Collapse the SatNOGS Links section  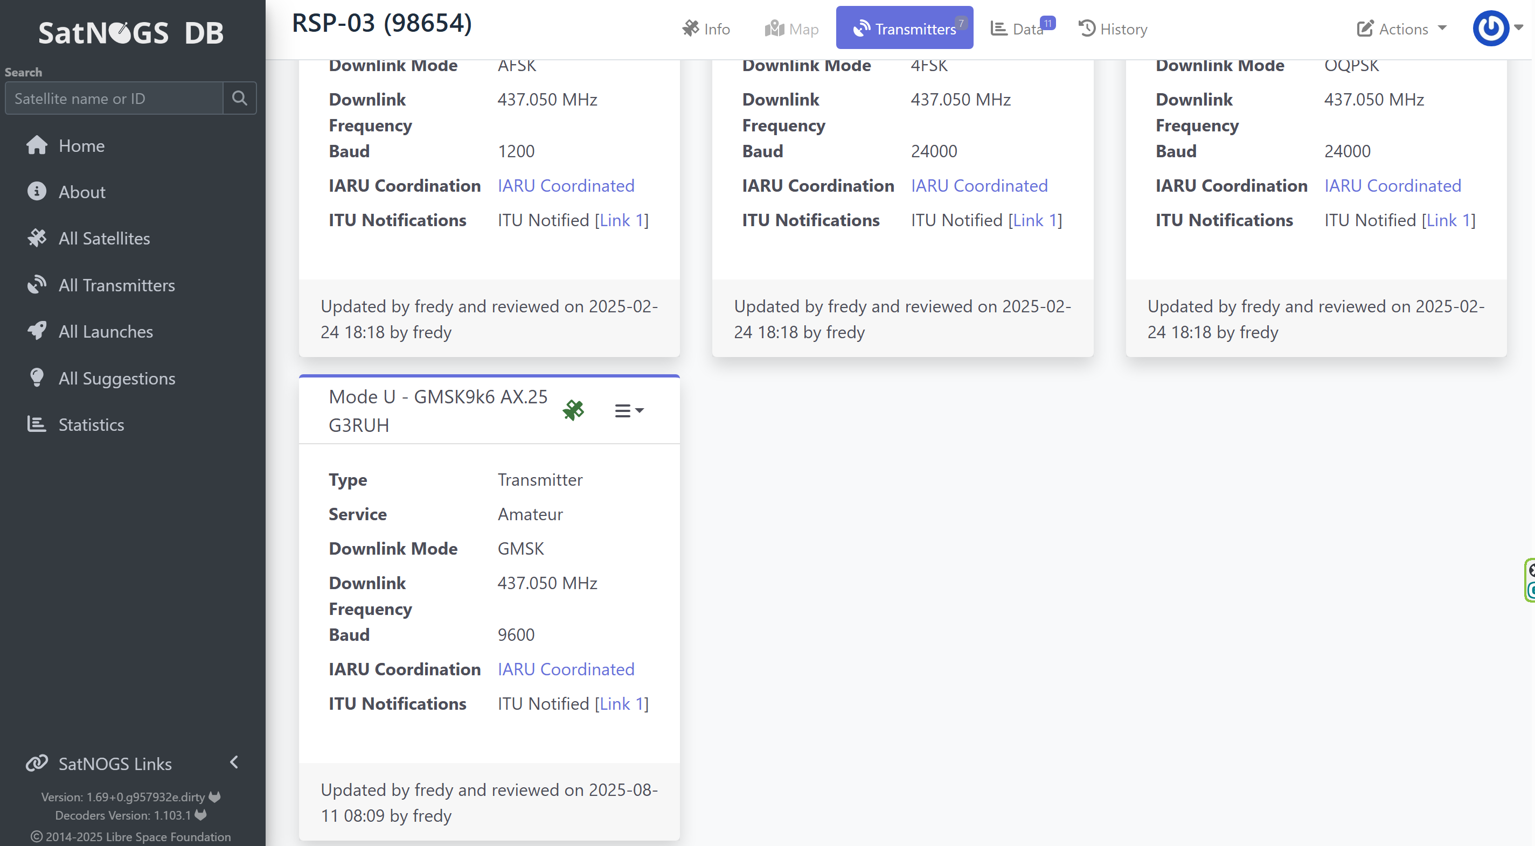(x=234, y=763)
